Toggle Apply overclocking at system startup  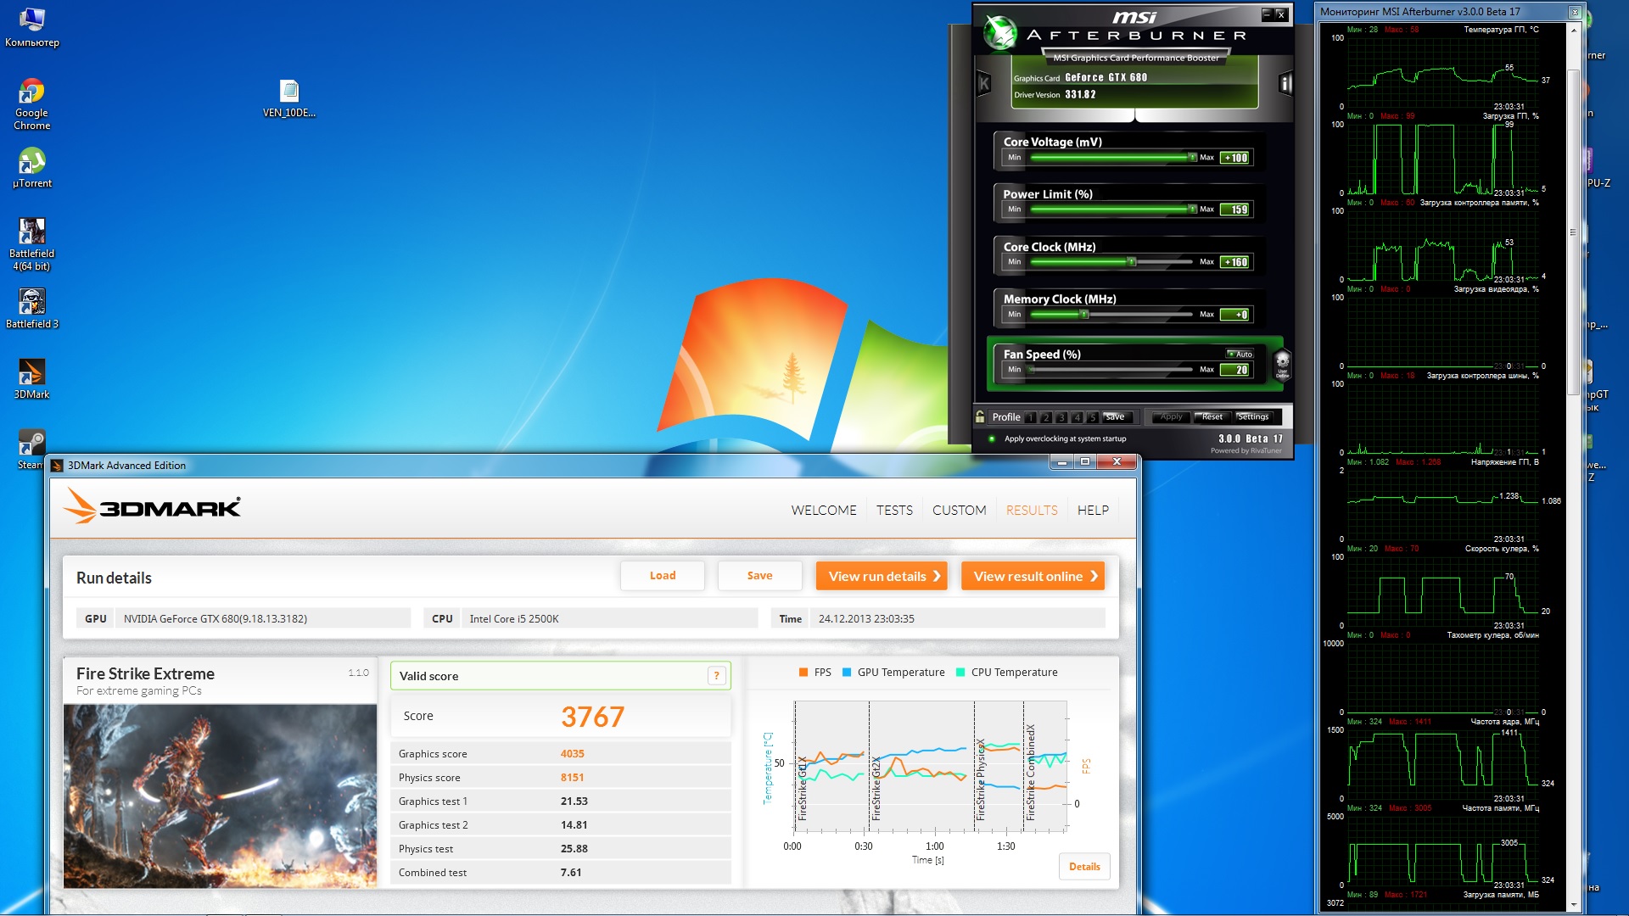[x=992, y=438]
